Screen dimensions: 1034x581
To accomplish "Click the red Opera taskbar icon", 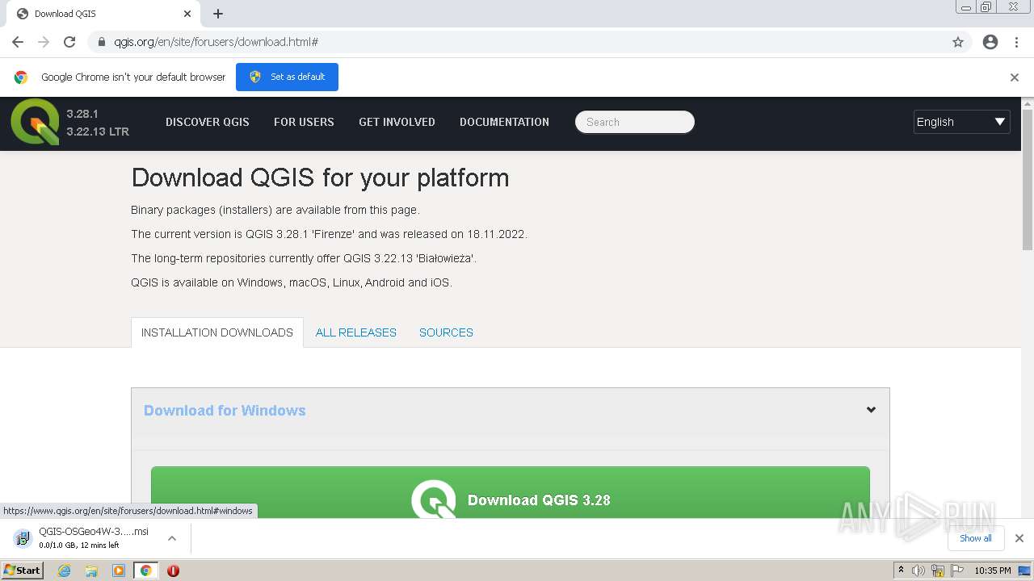I will [173, 571].
